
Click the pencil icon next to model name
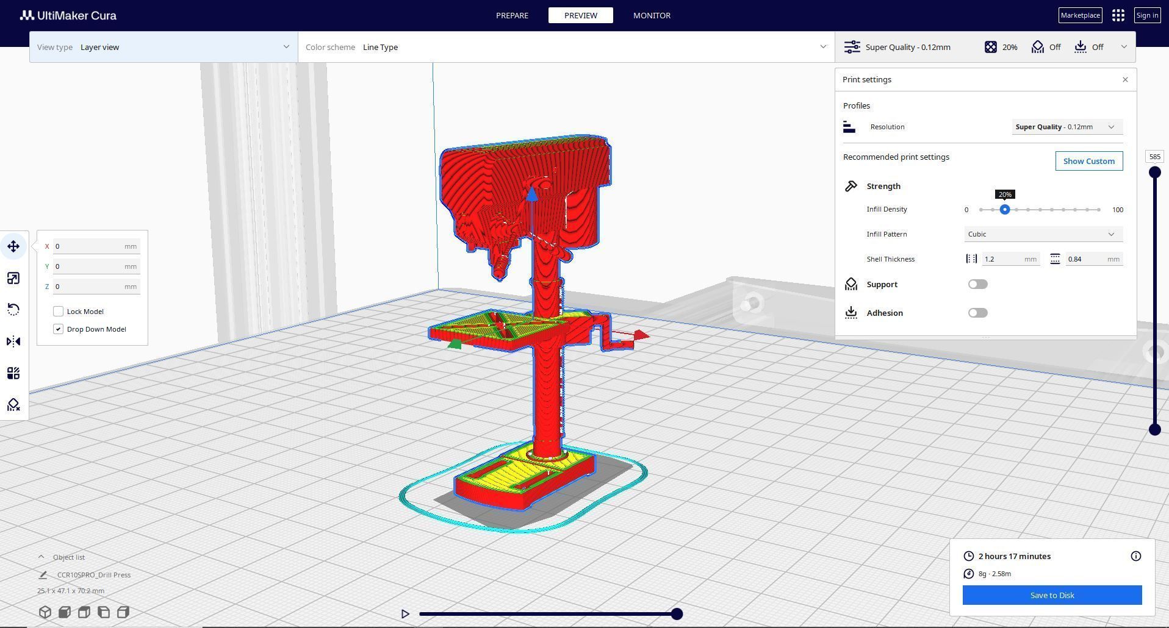click(x=43, y=575)
